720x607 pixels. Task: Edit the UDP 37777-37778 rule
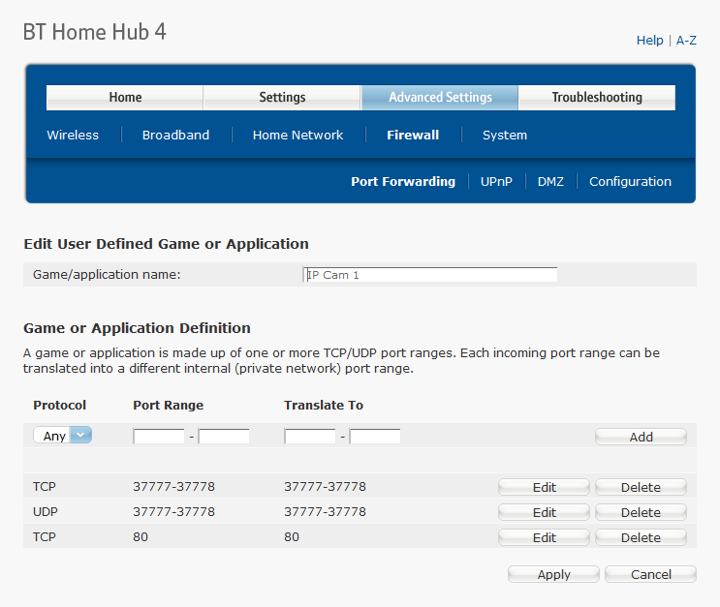point(545,512)
